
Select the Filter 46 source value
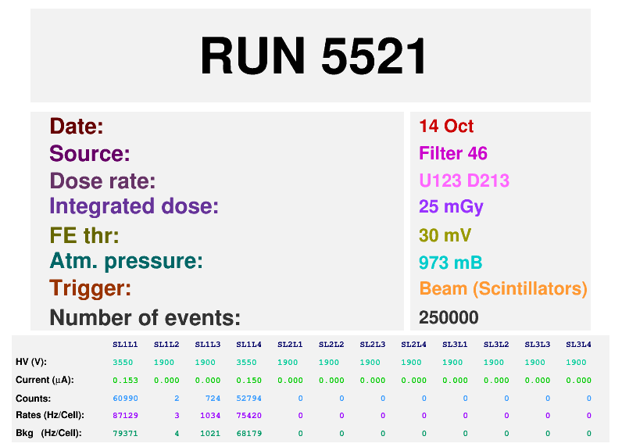pyautogui.click(x=453, y=154)
